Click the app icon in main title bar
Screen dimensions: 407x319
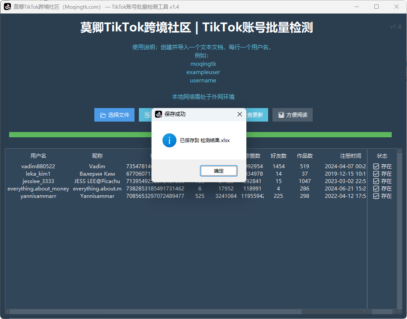click(x=7, y=7)
